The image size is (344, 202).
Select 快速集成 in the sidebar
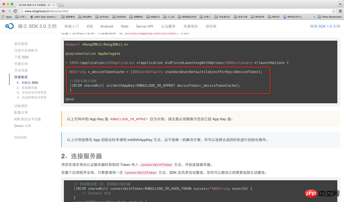[21, 77]
